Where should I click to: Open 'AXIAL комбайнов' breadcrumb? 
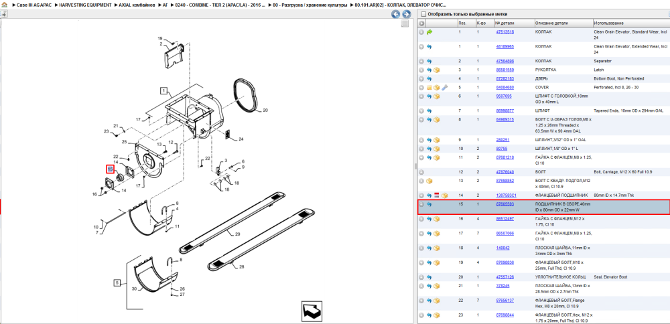pos(137,5)
